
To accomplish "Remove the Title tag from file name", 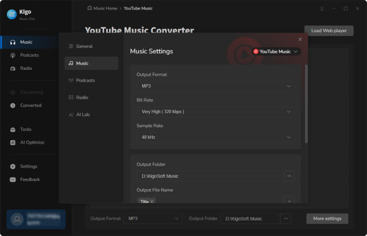I will tap(152, 202).
